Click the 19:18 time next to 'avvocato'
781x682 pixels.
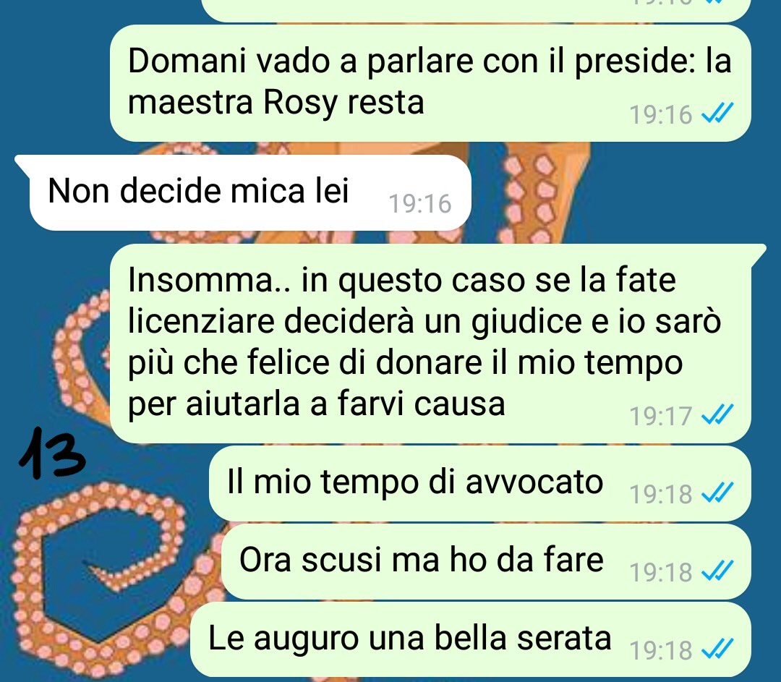click(661, 494)
